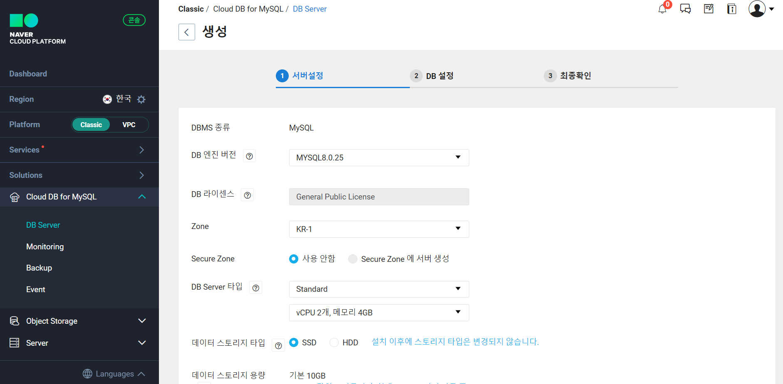Select step 1 서버설정 tab
The height and width of the screenshot is (384, 783).
[300, 76]
